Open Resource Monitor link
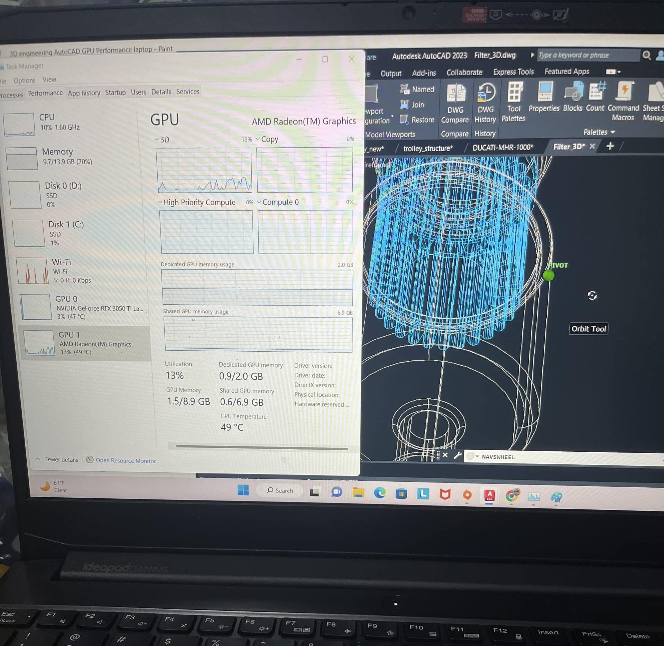This screenshot has width=664, height=646. point(125,461)
